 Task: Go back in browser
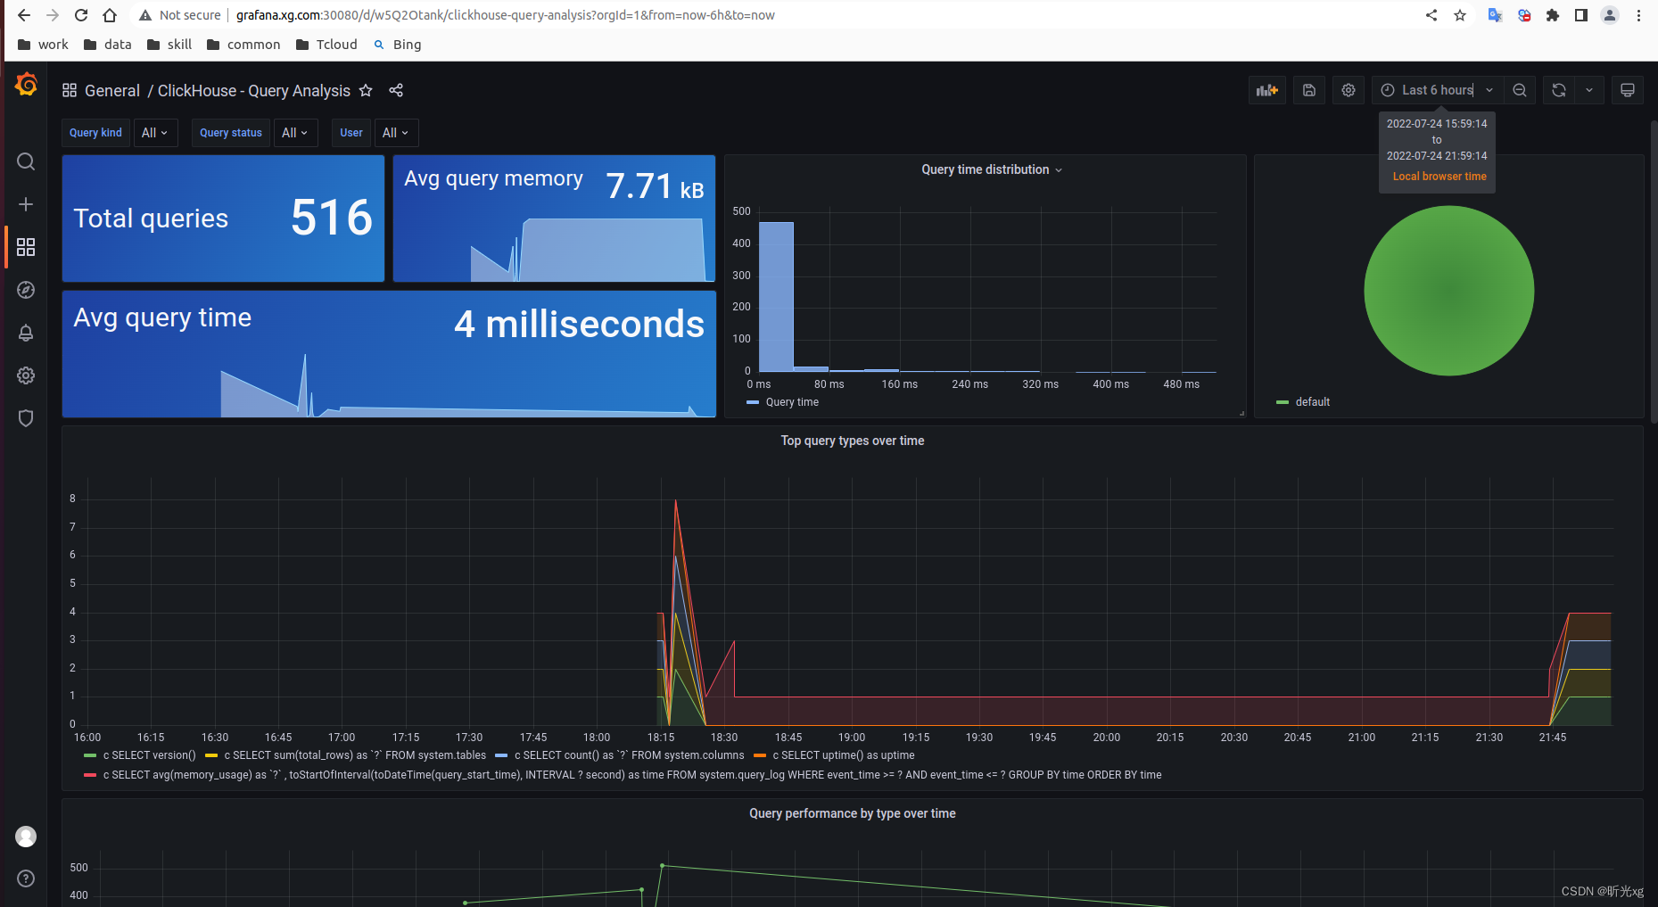24,15
